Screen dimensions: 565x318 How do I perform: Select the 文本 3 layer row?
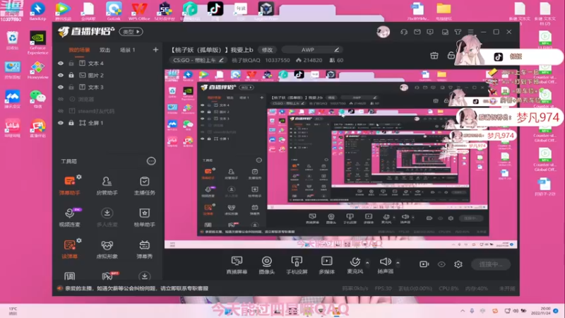coord(108,87)
